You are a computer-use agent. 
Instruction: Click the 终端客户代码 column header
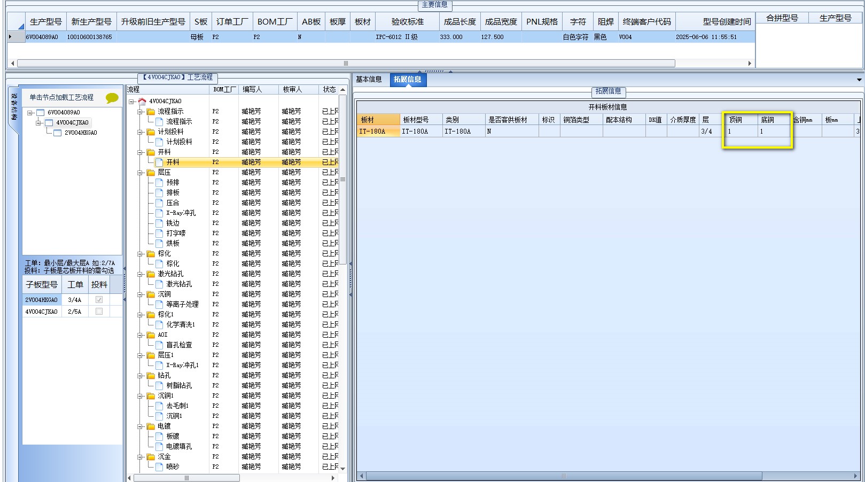click(646, 21)
